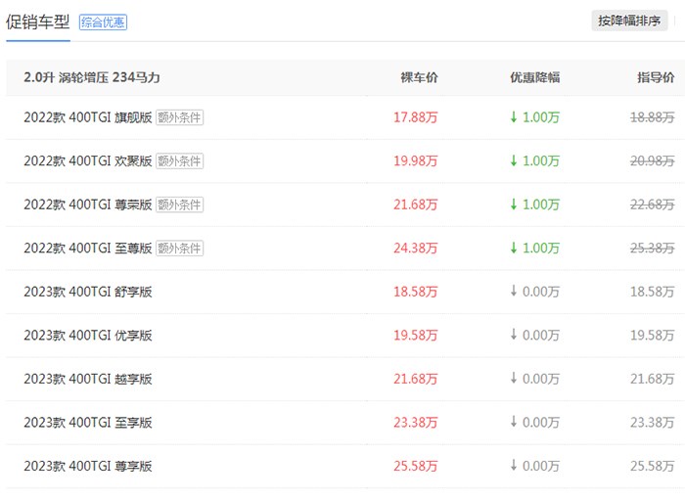Click gray down arrow in 优享版 row

coord(514,335)
